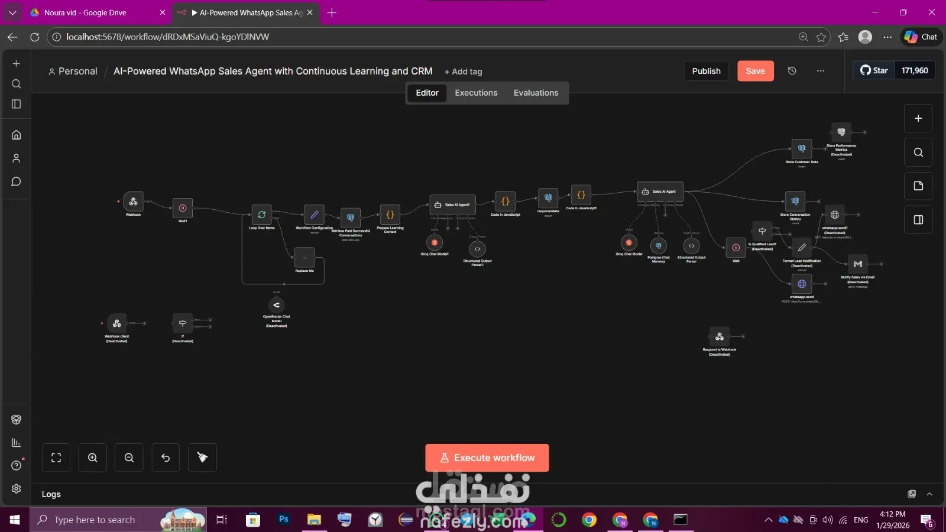Open the Templates sidebar icon
Viewport: 946px width, 532px height.
(x=17, y=420)
